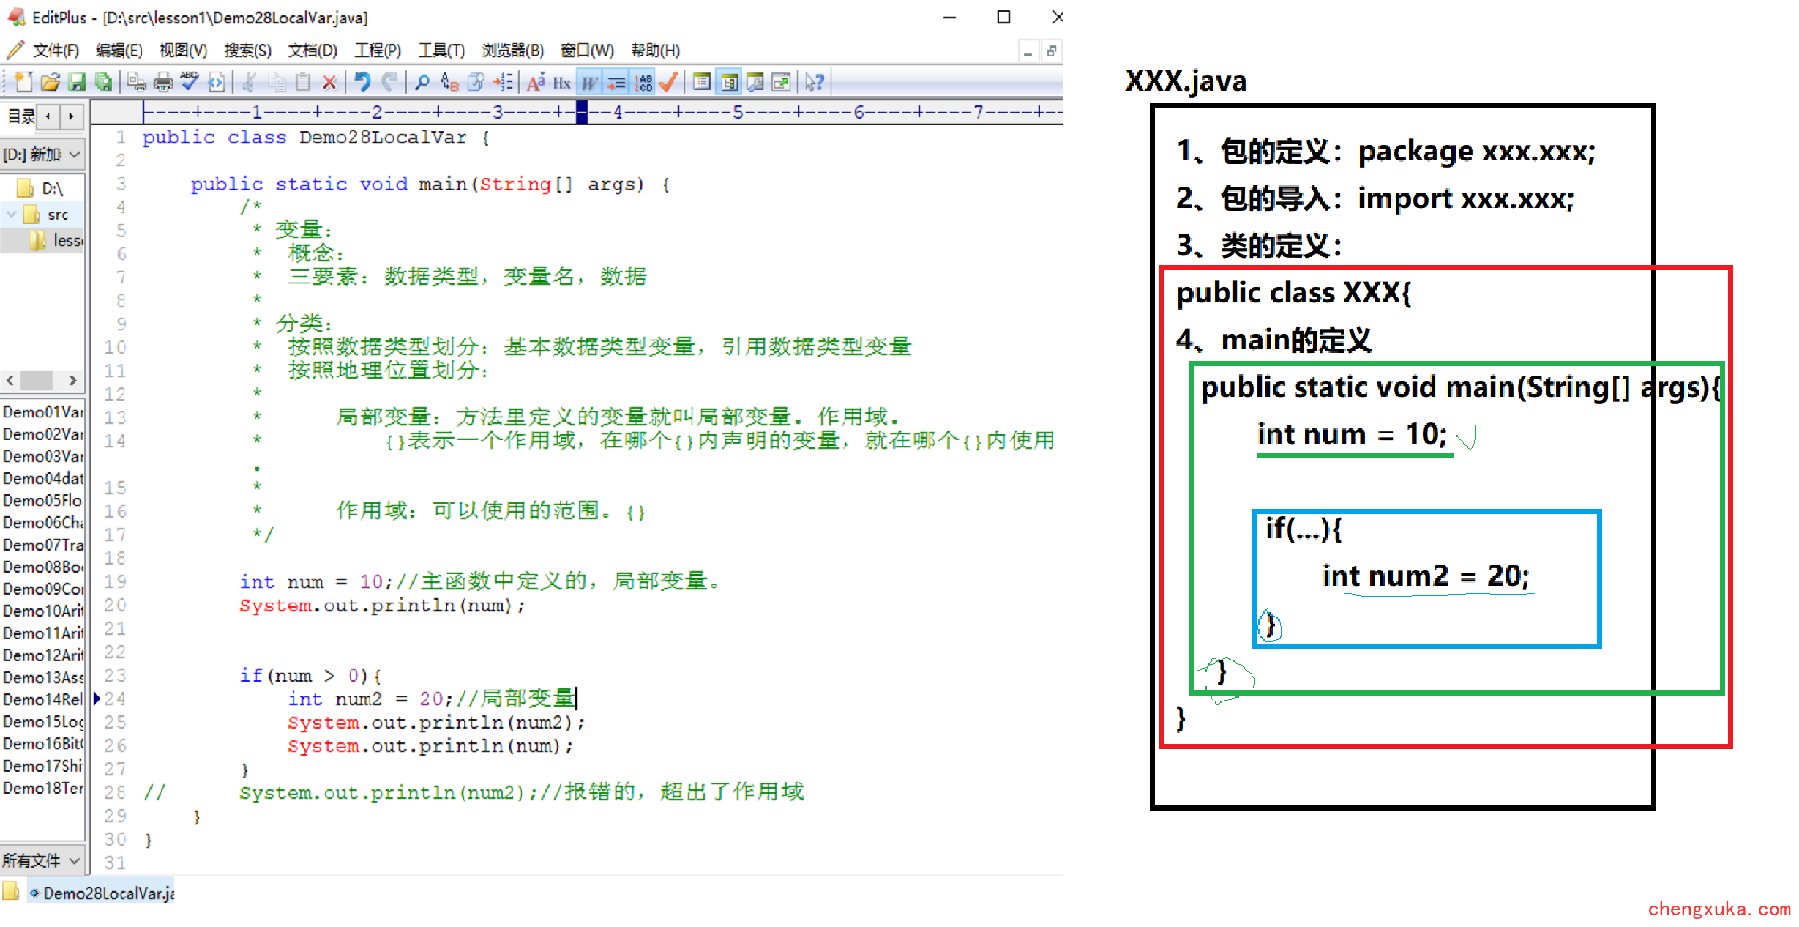Run the ABC spell check
The height and width of the screenshot is (927, 1799).
(x=190, y=82)
